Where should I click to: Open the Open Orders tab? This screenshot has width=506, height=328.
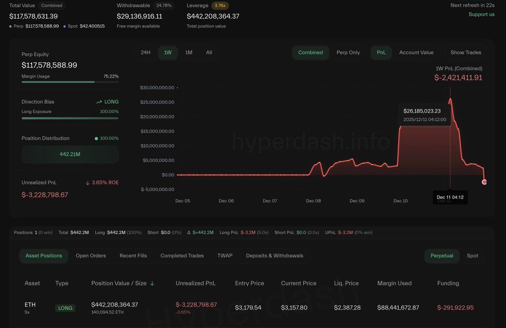pos(90,255)
